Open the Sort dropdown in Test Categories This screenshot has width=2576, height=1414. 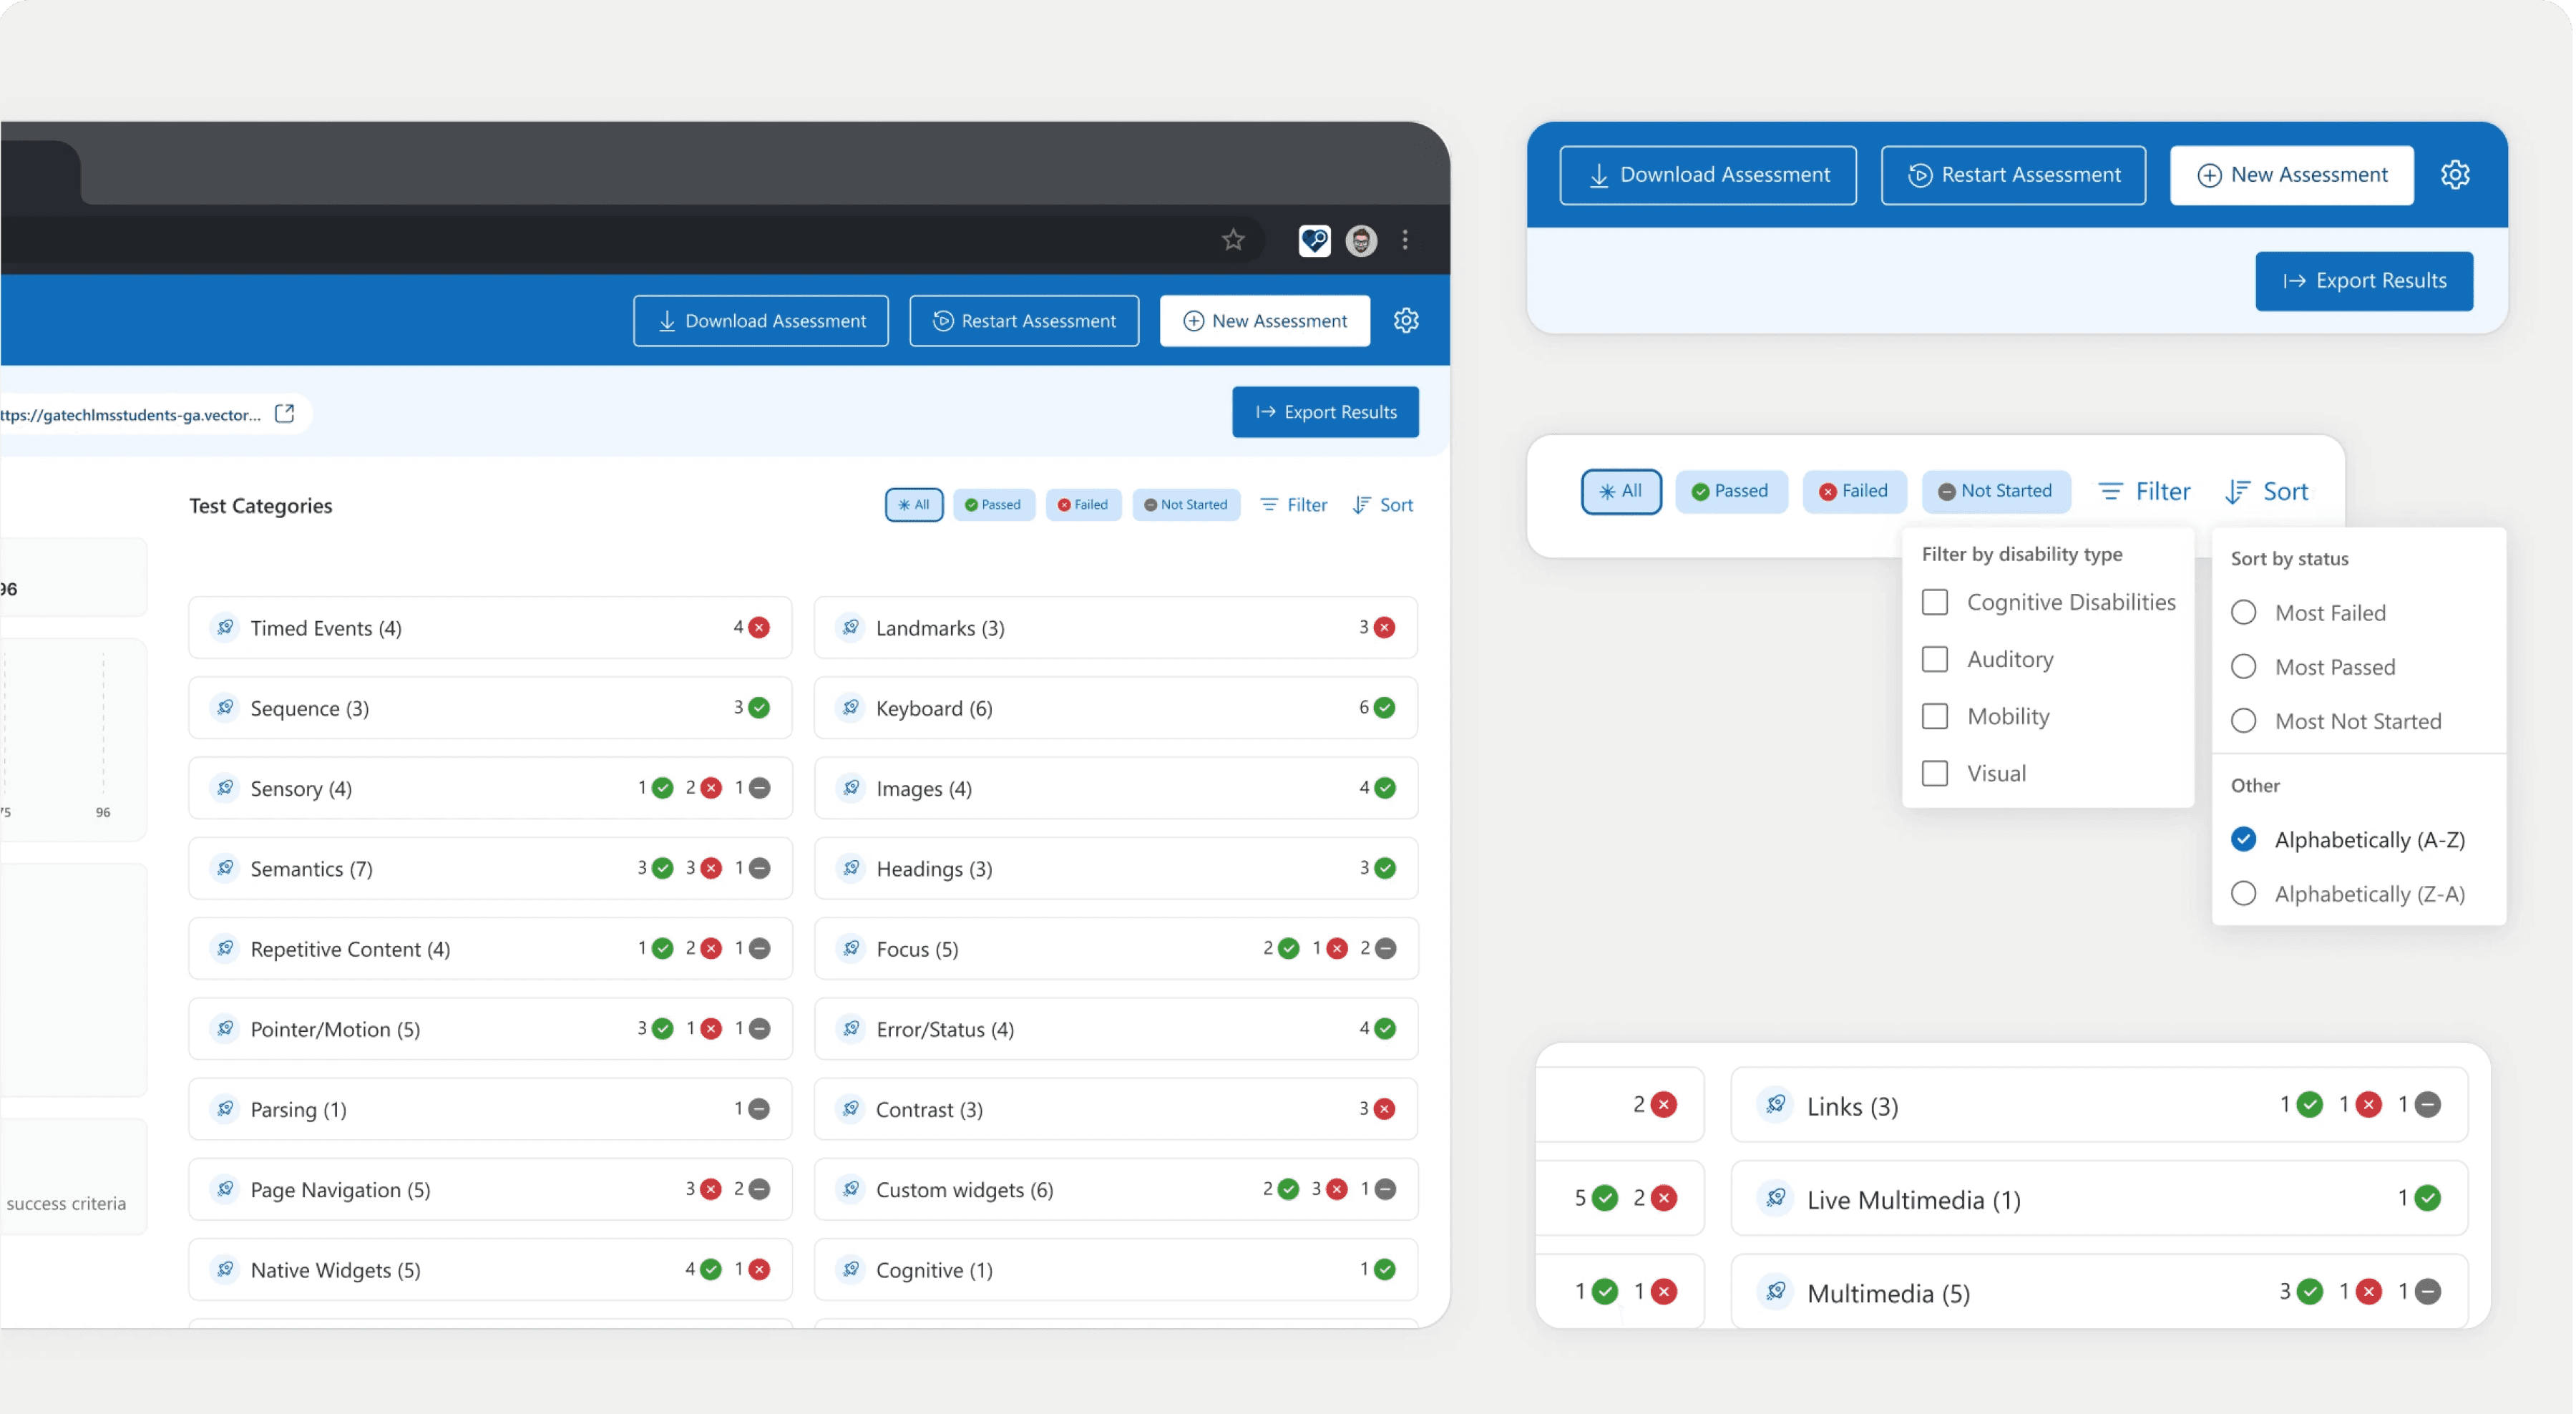pos(1383,505)
